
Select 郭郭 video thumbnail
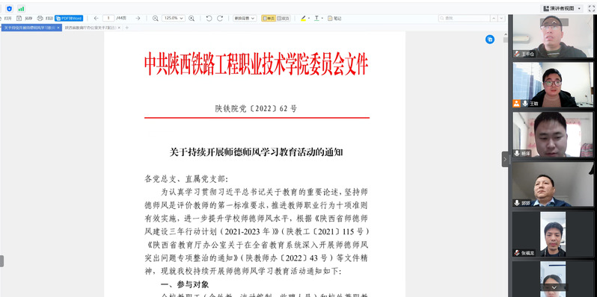552,184
